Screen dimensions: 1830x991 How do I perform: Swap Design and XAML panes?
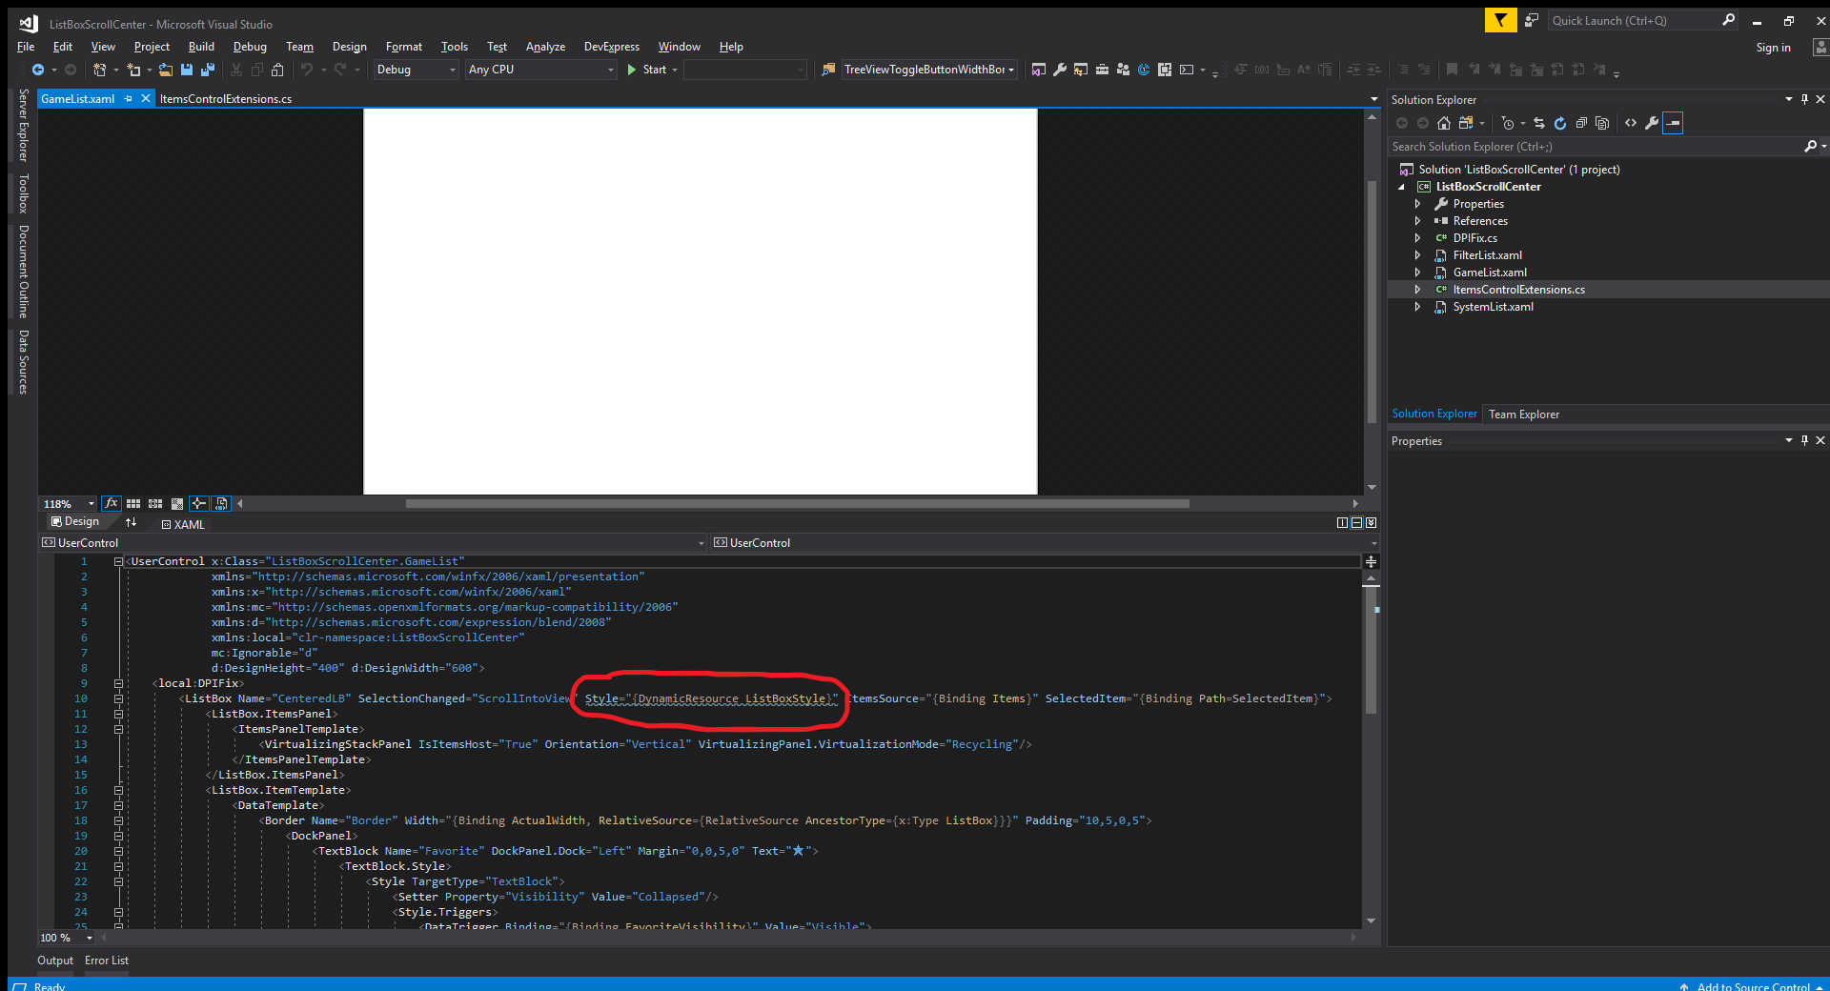pos(131,522)
